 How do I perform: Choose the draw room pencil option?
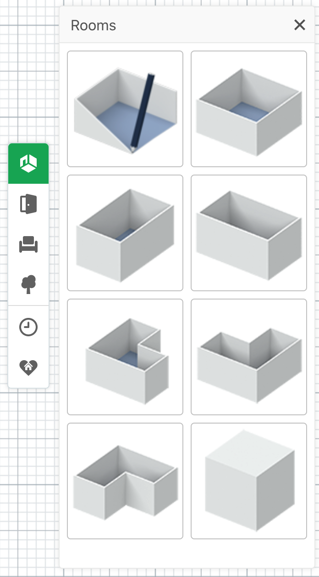[x=125, y=109]
